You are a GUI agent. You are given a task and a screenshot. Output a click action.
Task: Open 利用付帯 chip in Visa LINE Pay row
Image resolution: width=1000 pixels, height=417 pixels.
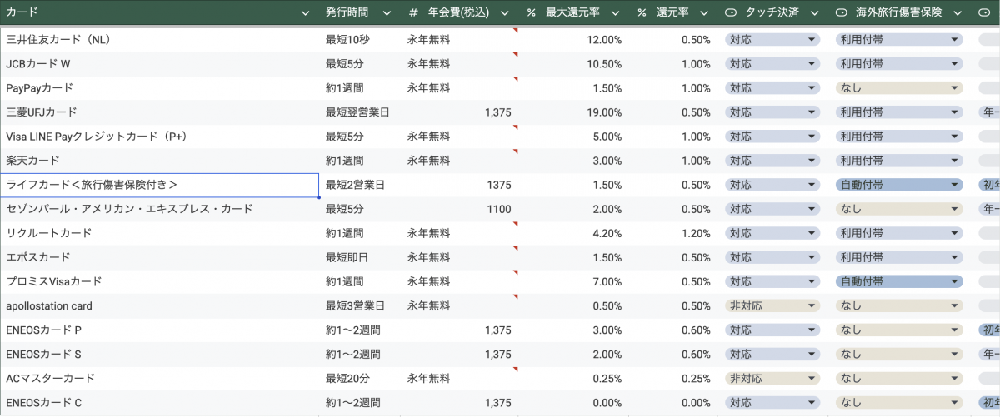point(899,136)
